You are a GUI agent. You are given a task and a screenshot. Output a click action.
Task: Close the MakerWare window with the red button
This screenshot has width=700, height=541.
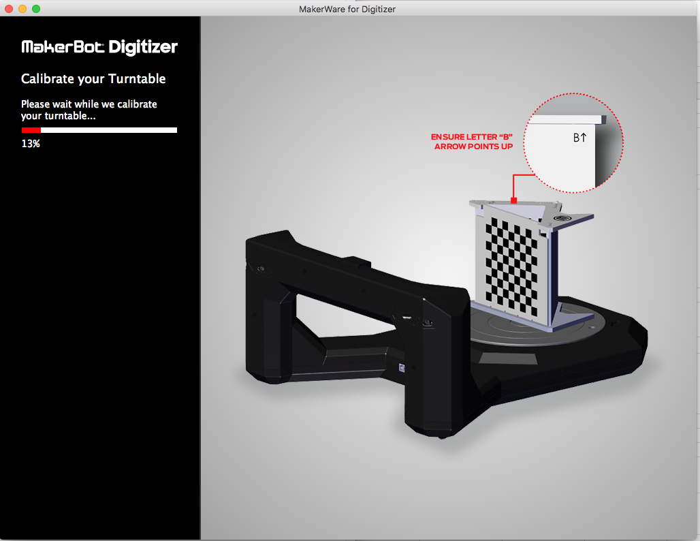[9, 9]
